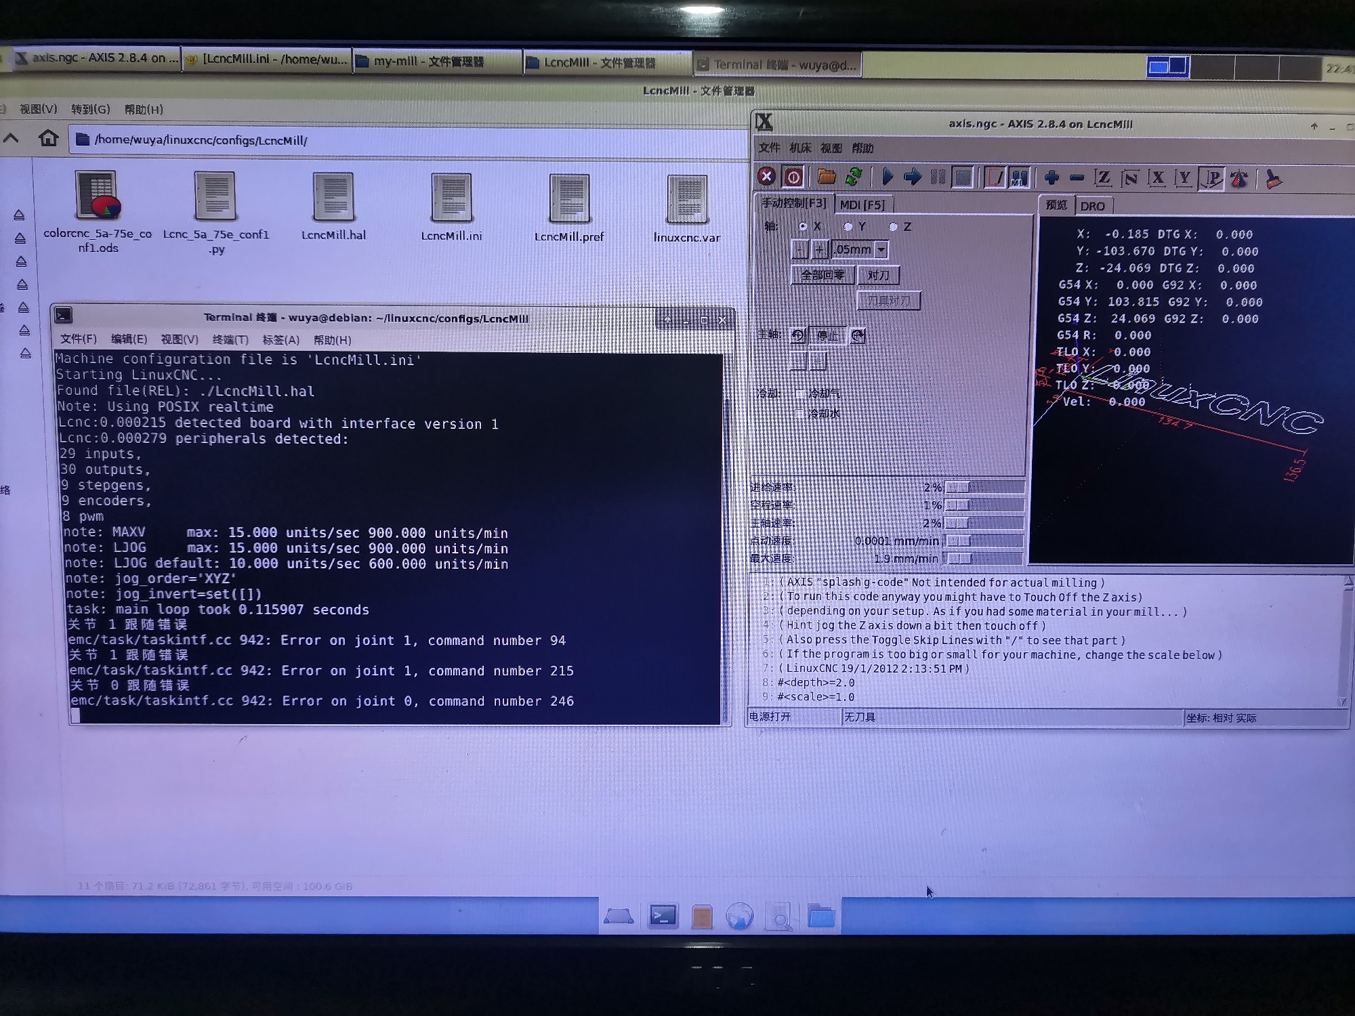The image size is (1355, 1016).
Task: Select 手动控制[F3] manual control tab
Action: click(x=793, y=203)
